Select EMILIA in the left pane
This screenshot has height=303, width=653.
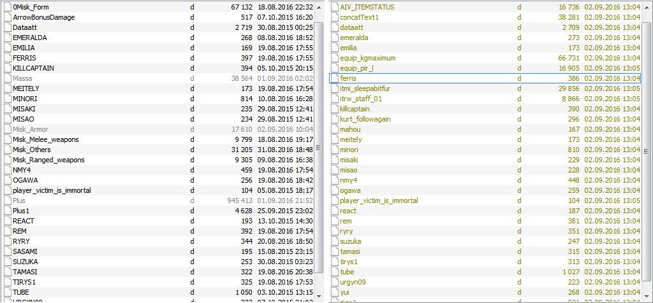(x=158, y=48)
